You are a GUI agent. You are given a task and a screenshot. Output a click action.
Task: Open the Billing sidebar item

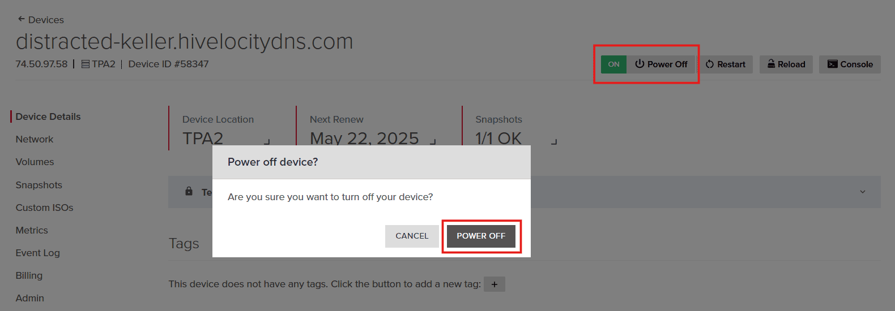[x=29, y=275]
